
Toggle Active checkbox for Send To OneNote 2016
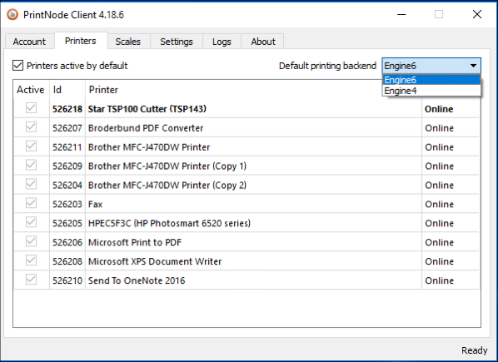click(x=31, y=279)
